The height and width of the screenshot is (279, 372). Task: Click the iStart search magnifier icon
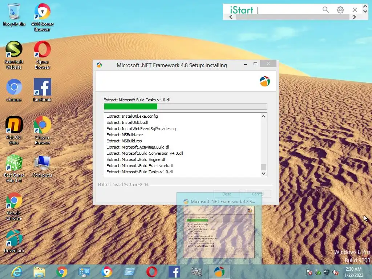(325, 10)
